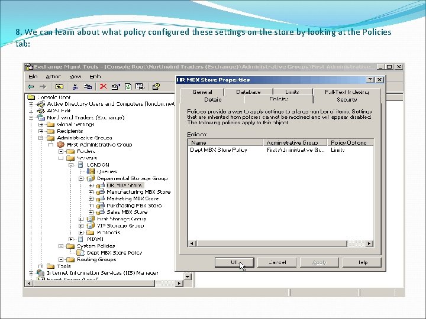
Task: Click the Departmental Storage Group icon
Action: pos(91,178)
